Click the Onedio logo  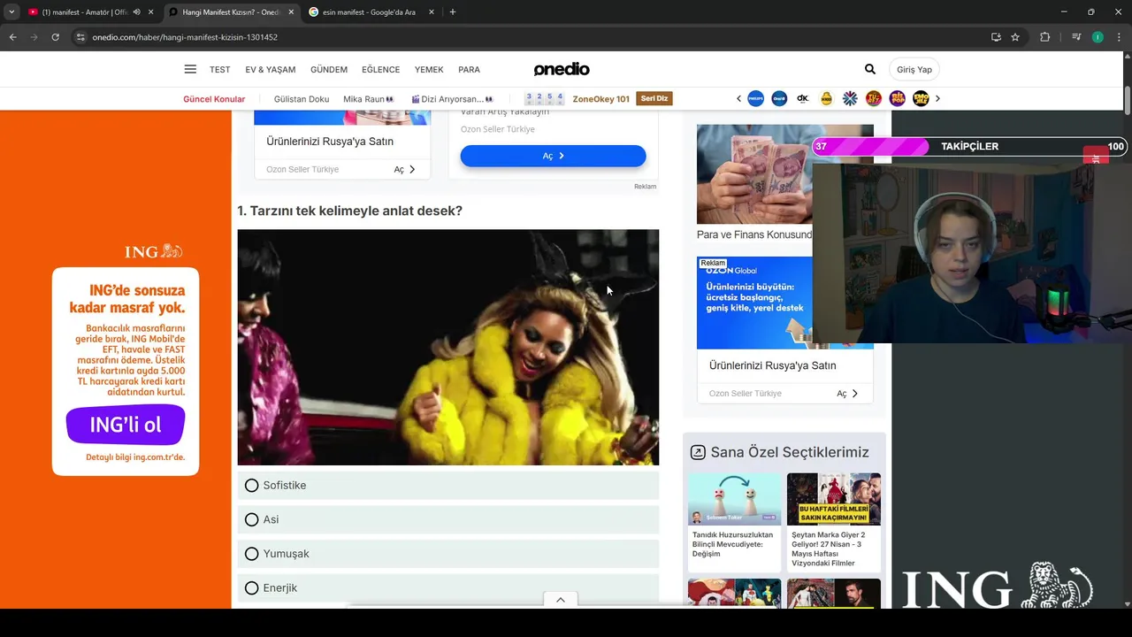[562, 69]
